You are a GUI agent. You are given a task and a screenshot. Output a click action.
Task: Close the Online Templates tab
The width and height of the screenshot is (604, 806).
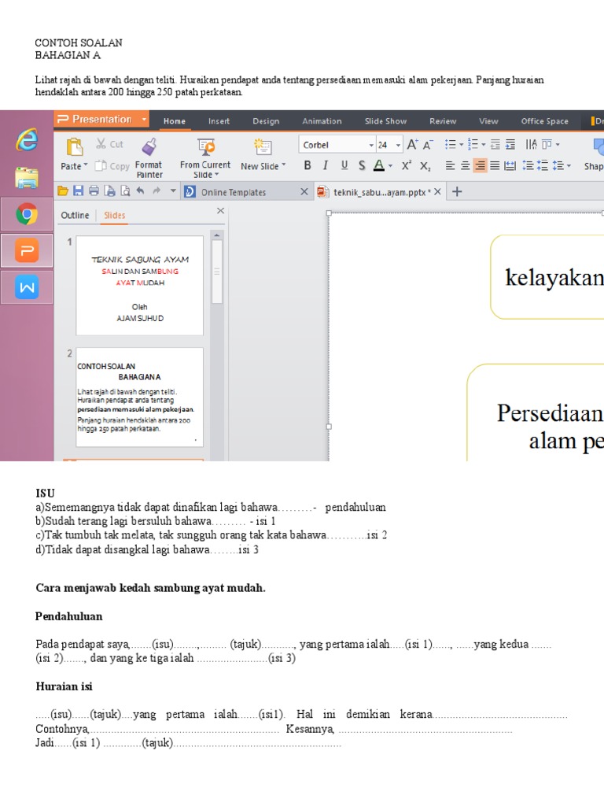pos(304,191)
